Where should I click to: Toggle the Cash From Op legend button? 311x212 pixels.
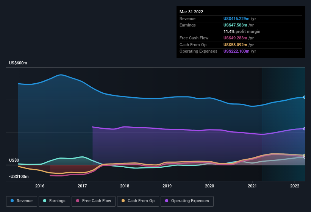[x=138, y=201]
